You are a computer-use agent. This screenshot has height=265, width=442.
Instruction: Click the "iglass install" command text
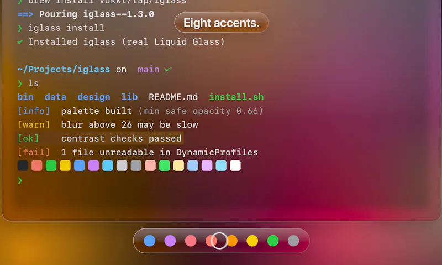coord(66,28)
